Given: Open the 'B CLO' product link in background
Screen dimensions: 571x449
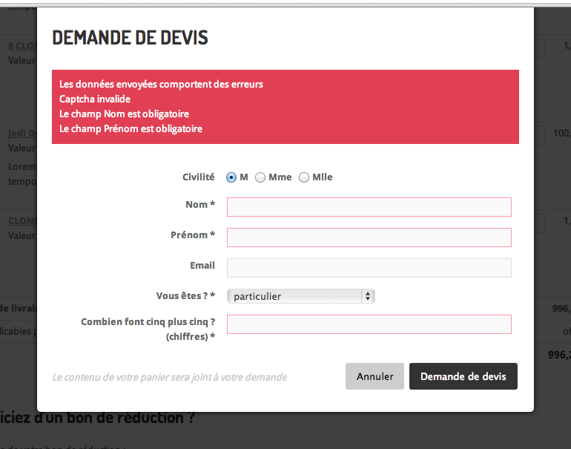Looking at the screenshot, I should coord(22,46).
